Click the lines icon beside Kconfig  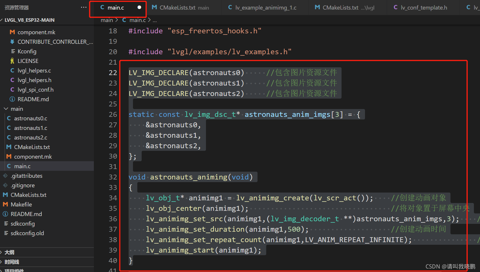coord(13,51)
